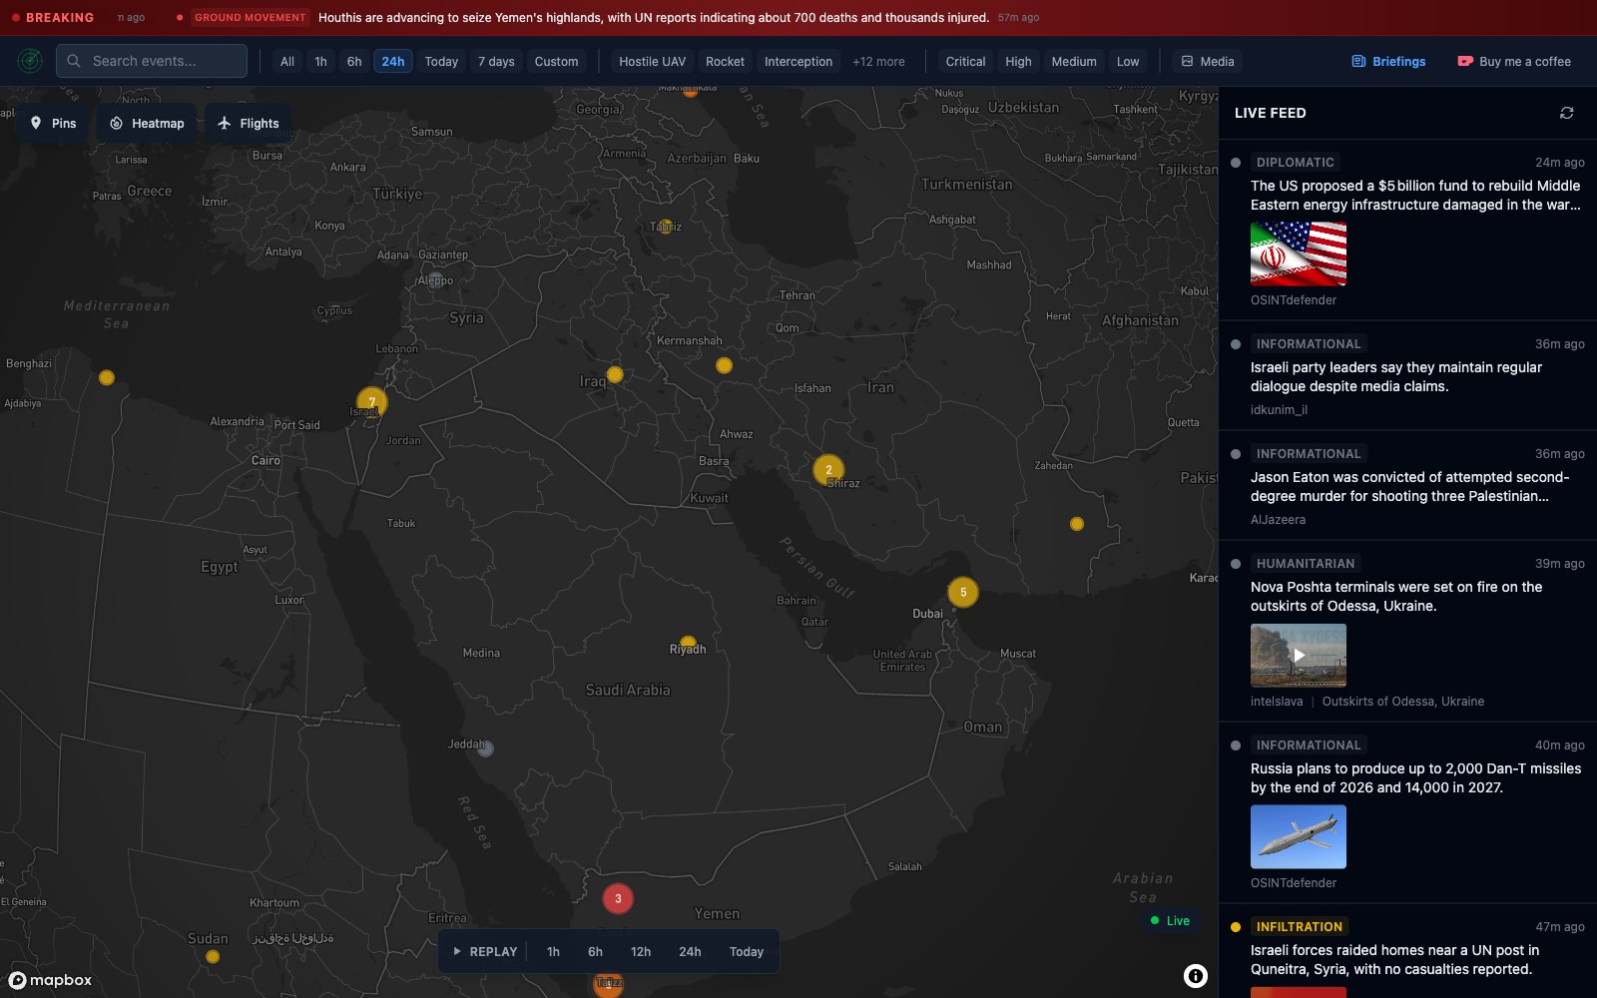The image size is (1597, 998).
Task: Open the Mapbox logo link
Action: 50,980
